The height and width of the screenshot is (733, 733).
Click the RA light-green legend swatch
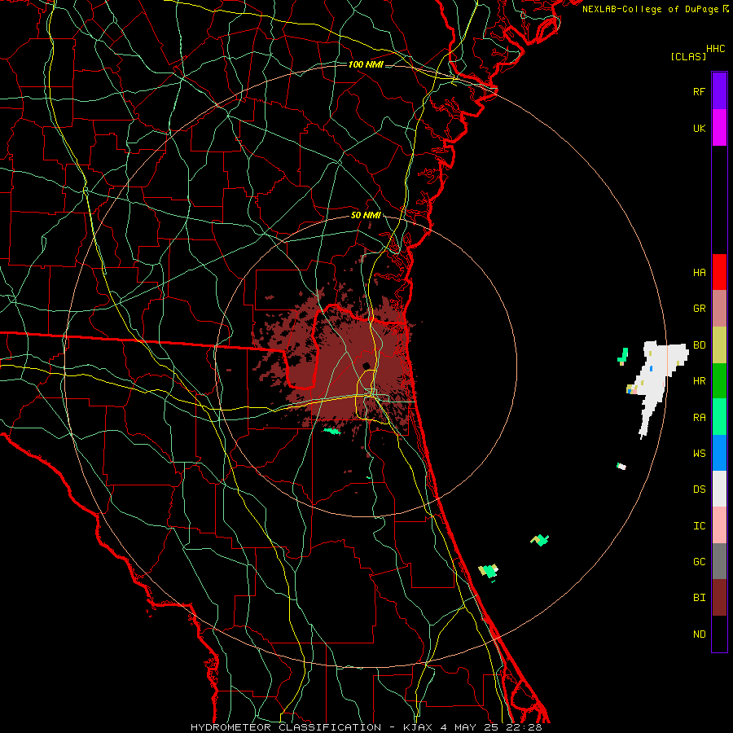point(719,417)
